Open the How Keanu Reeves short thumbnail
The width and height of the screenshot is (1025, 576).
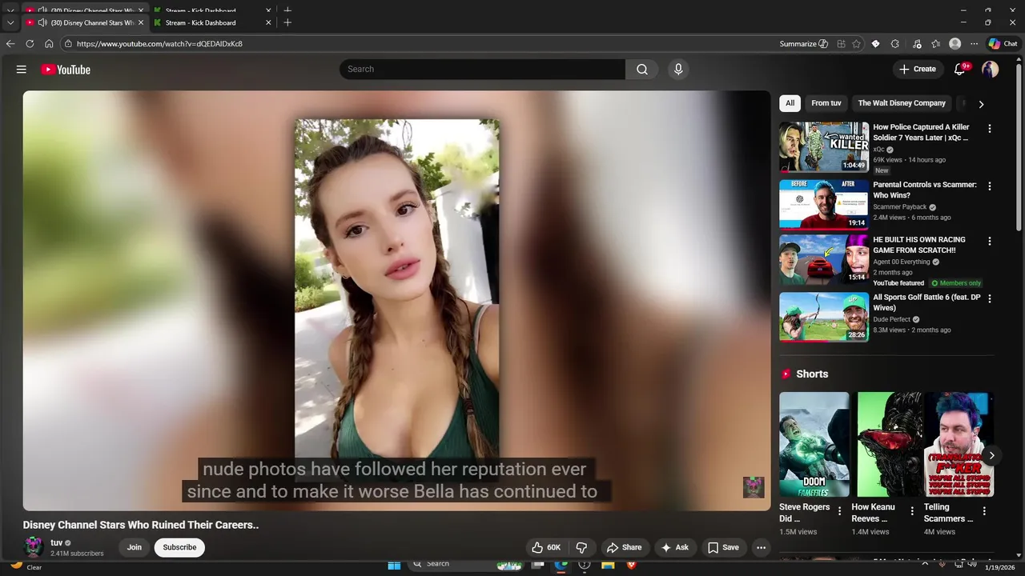887,445
